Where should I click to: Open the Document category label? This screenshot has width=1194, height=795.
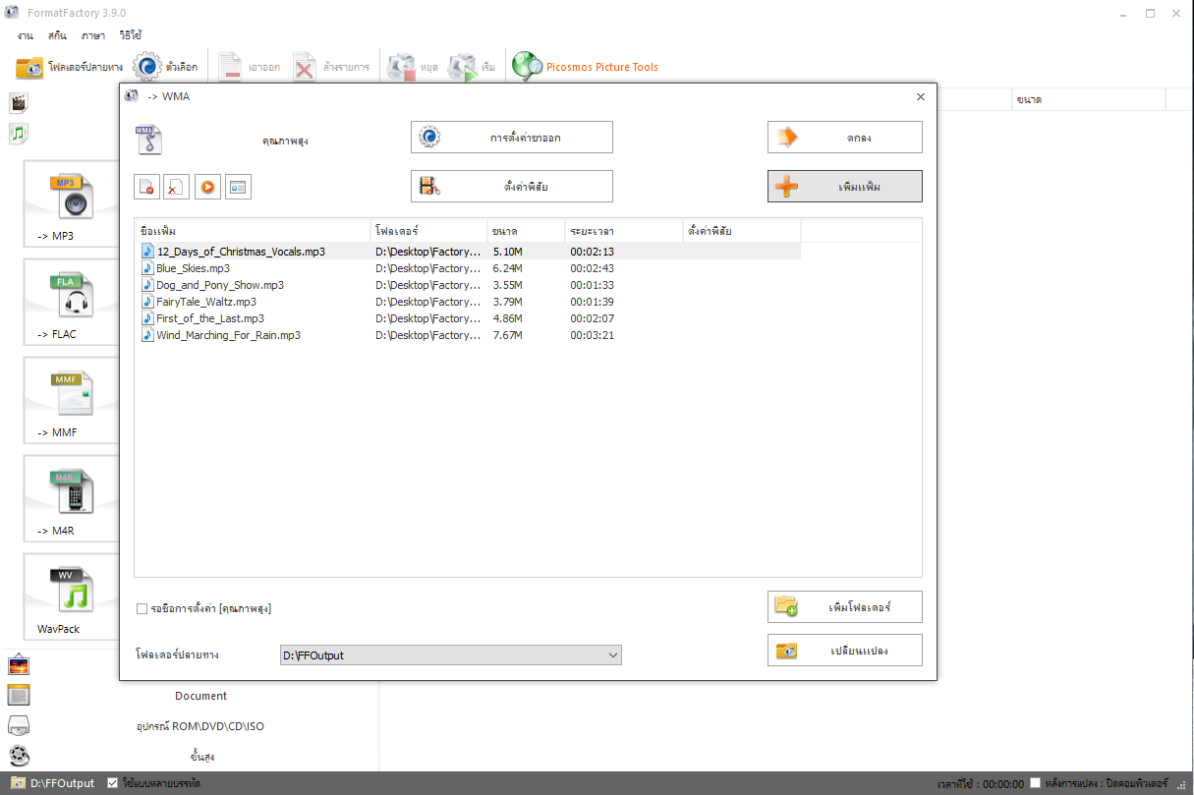[201, 696]
